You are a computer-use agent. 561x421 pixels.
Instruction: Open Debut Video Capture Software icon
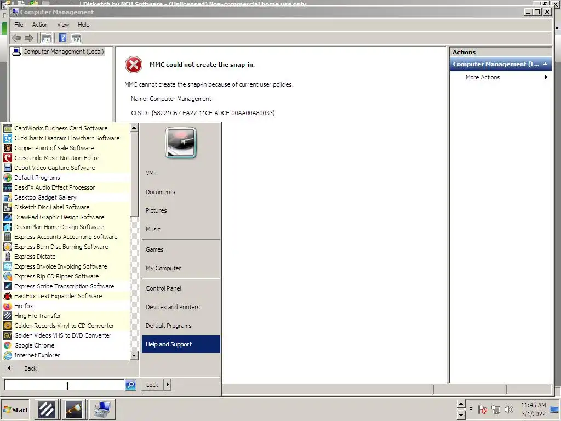tap(8, 168)
